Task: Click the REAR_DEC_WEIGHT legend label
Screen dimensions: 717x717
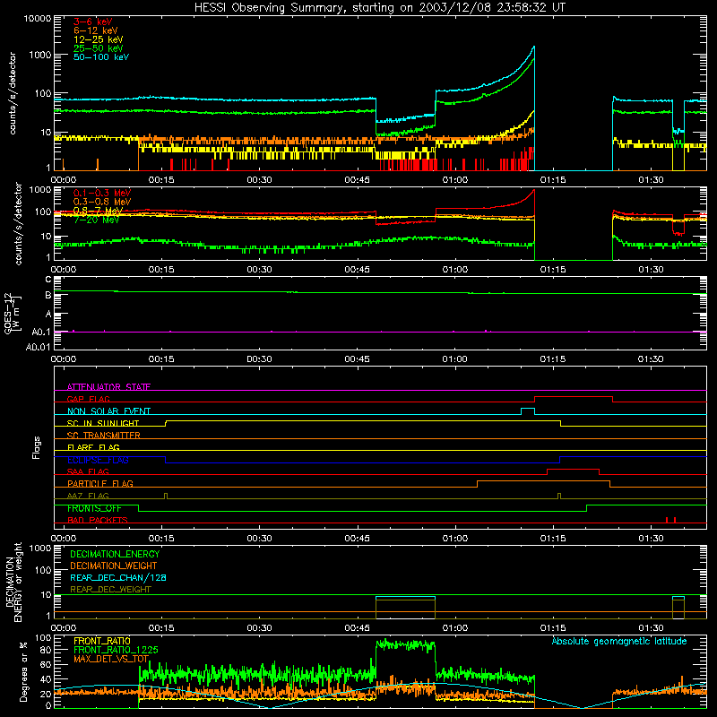Action: pyautogui.click(x=110, y=590)
